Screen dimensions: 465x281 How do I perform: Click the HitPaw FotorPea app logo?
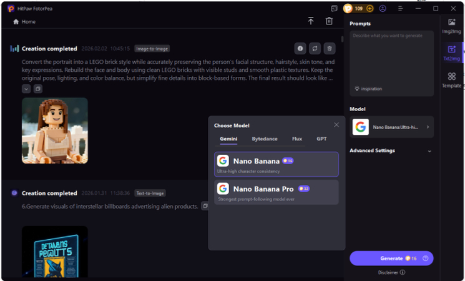pos(11,9)
